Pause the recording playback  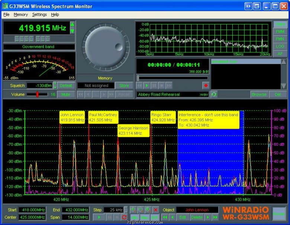tap(154, 86)
